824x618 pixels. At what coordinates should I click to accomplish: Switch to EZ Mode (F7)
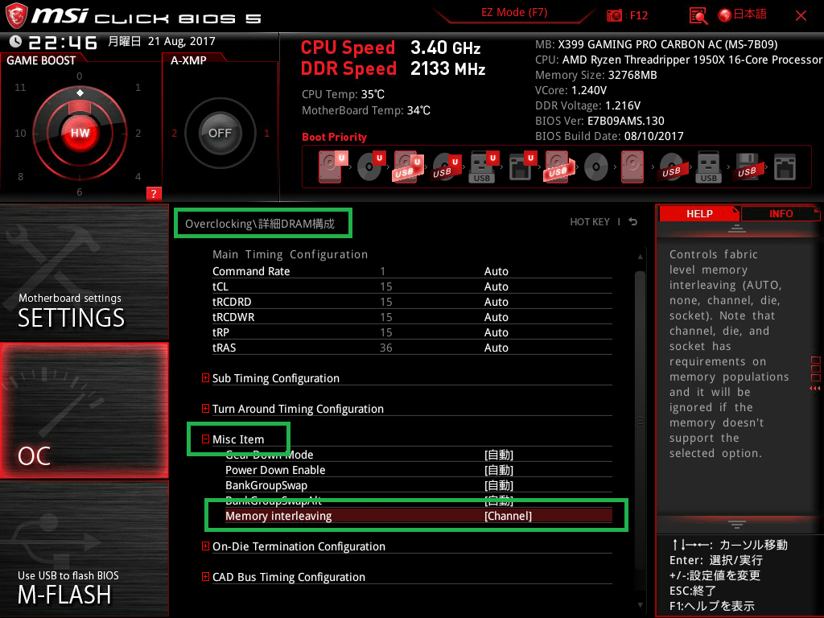coord(514,13)
